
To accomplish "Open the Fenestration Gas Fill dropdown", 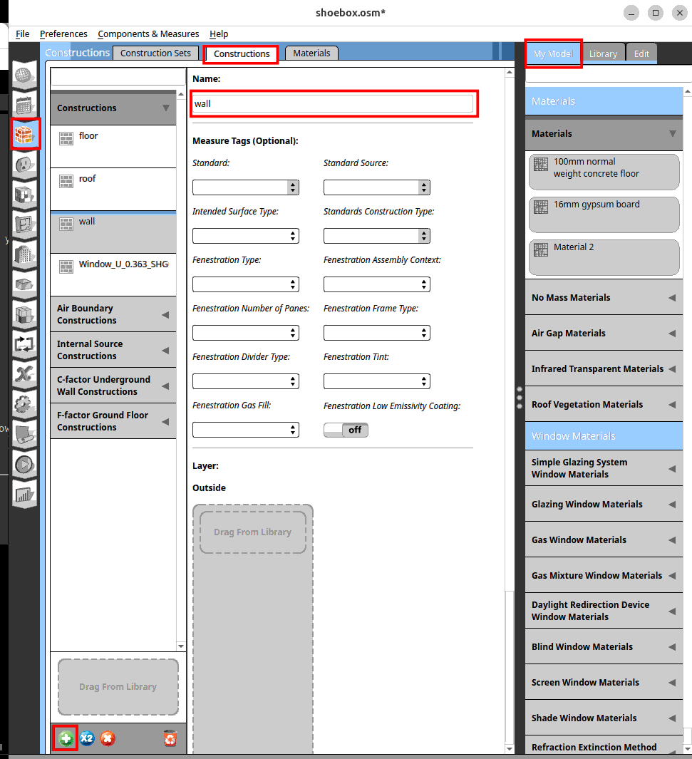I will click(x=245, y=430).
